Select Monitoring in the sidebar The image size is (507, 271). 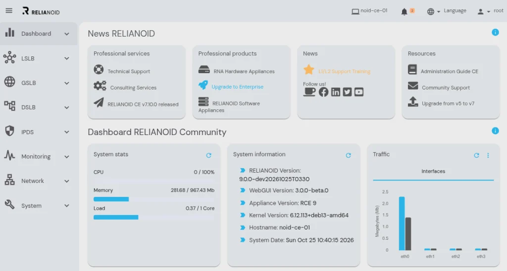click(x=36, y=156)
